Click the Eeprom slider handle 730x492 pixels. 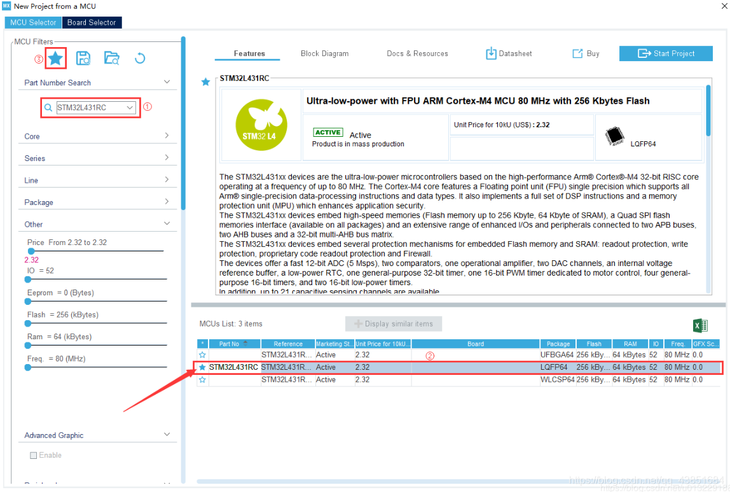28,302
